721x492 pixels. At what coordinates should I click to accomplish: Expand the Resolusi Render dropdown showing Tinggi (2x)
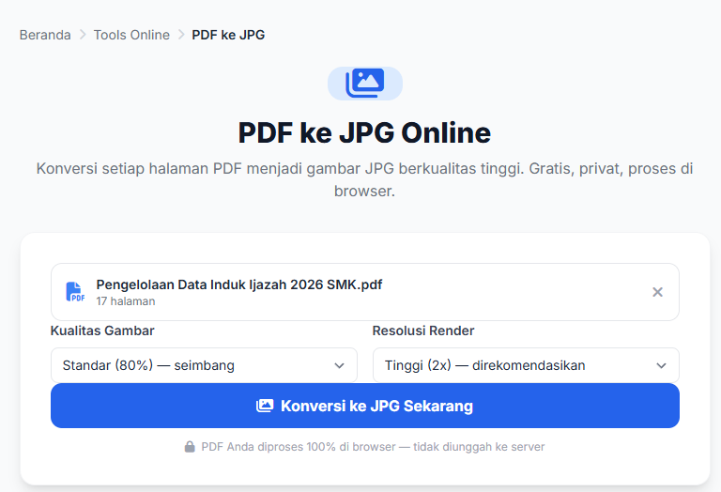pos(526,365)
